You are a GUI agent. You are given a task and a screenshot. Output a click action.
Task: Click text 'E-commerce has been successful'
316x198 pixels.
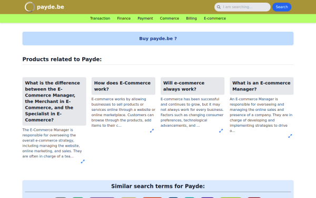[x=192, y=112]
